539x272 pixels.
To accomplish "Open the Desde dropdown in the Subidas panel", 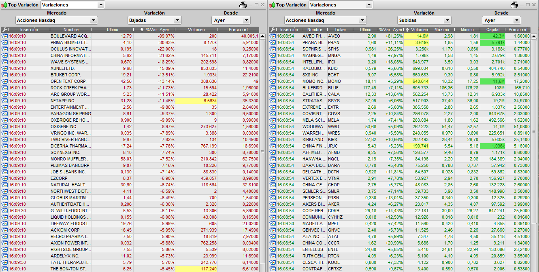I will point(501,20).
